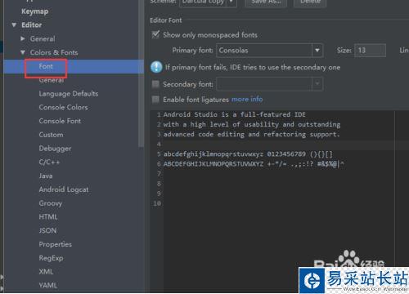
Task: Collapse the Colors & Fonts node
Action: pos(23,52)
